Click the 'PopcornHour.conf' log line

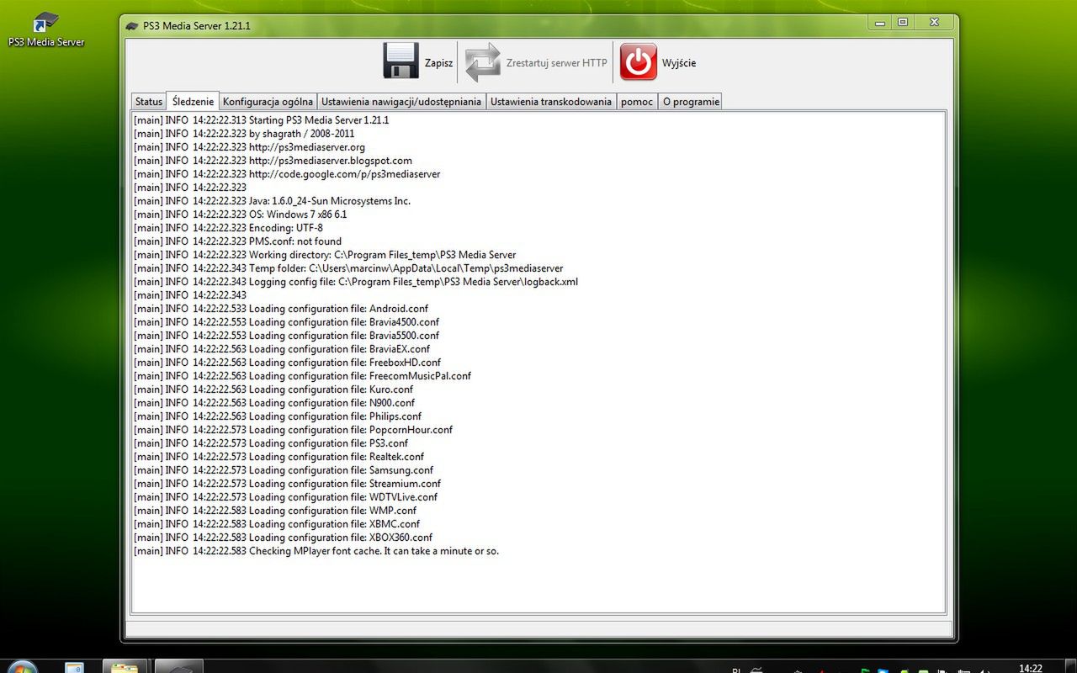(293, 430)
